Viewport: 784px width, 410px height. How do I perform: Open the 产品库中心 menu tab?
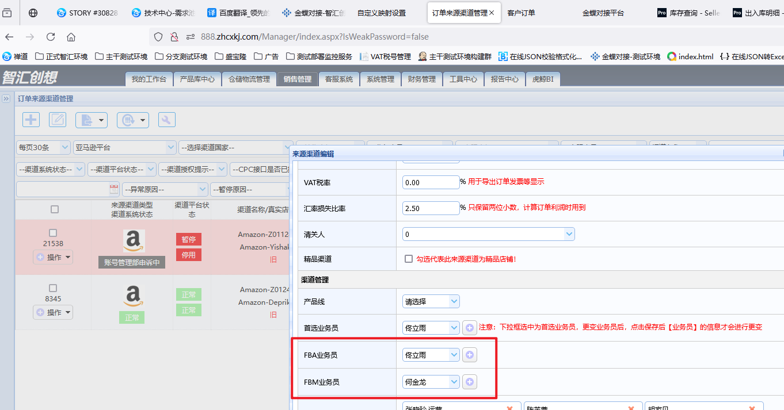[197, 79]
